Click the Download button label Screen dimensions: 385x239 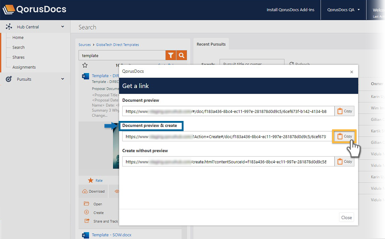[96, 191]
